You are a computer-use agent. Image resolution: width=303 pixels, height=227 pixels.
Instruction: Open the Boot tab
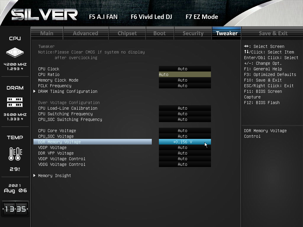click(159, 33)
